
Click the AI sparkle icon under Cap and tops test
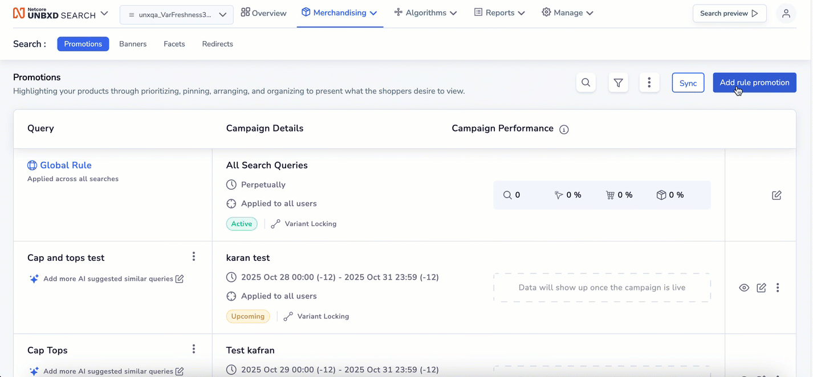(x=34, y=278)
